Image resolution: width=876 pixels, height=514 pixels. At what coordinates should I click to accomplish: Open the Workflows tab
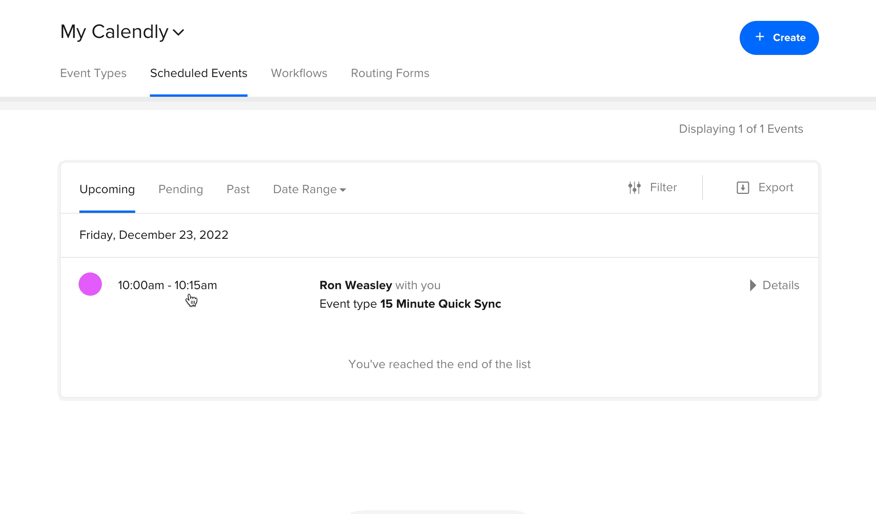click(299, 73)
